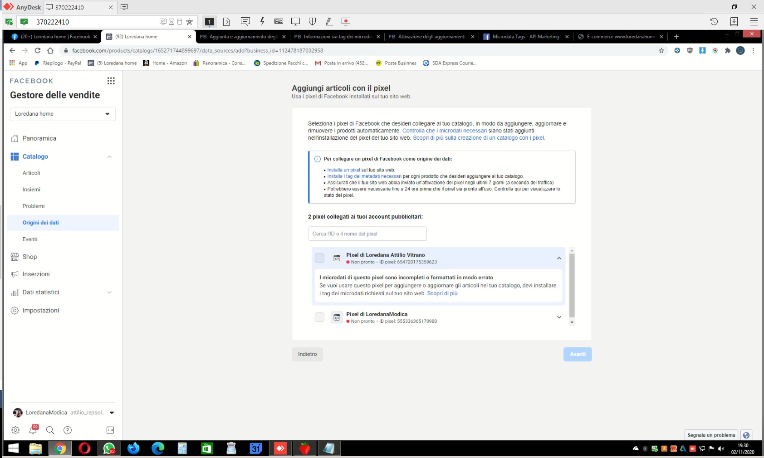Open File Explorer from the taskbar

(35, 448)
